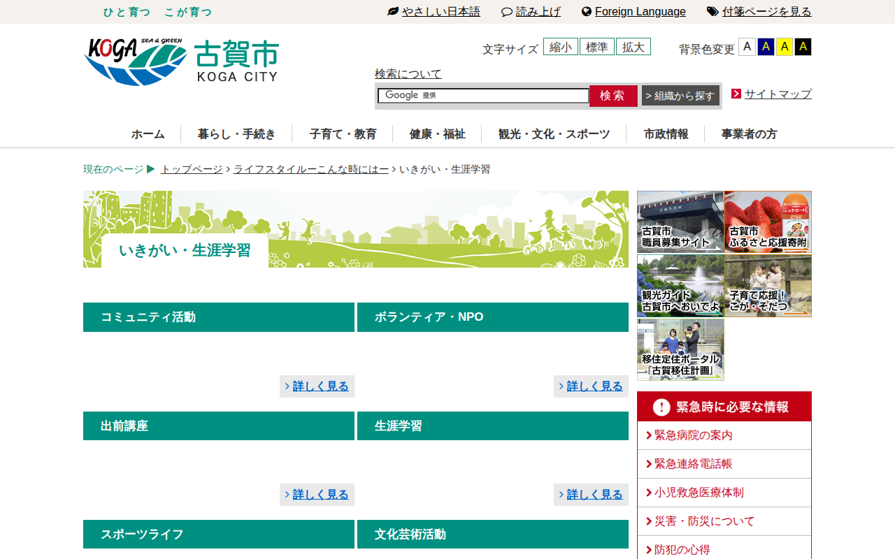The image size is (895, 559).
Task: Select white background color swatch
Action: pos(747,47)
